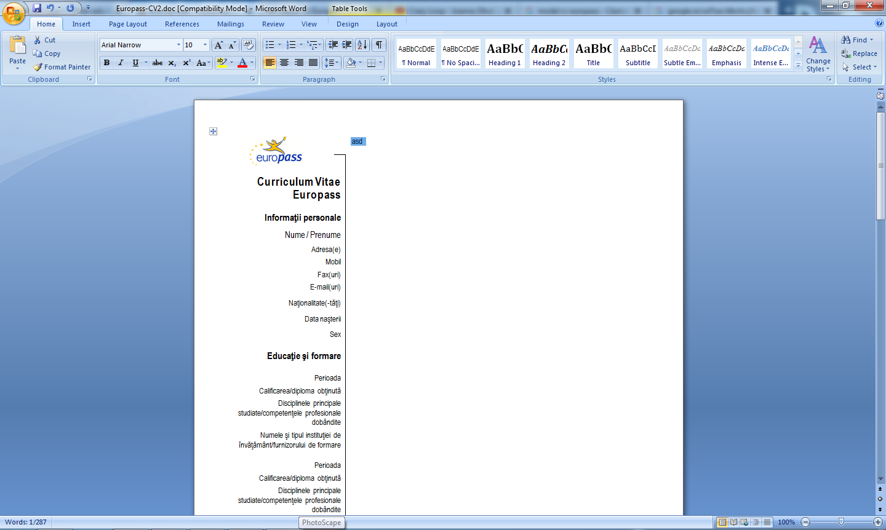Expand the Paste options arrow

point(17,68)
